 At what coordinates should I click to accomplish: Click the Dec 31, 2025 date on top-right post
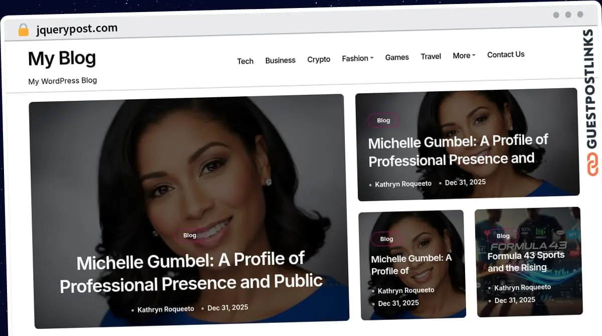click(465, 182)
